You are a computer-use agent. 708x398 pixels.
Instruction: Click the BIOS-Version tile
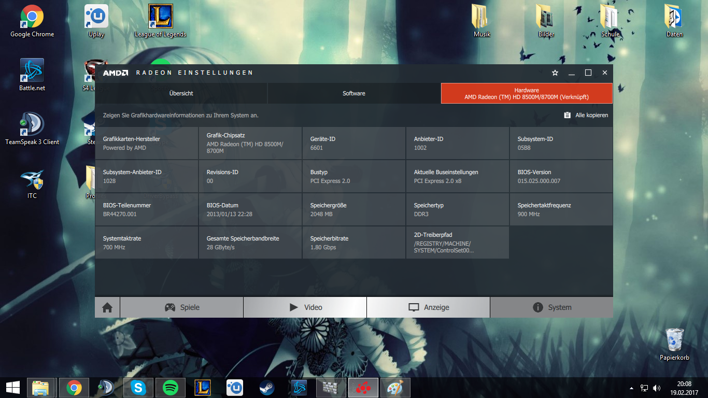click(561, 176)
